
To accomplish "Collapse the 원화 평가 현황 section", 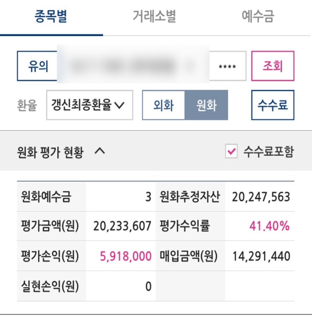I will pos(100,152).
